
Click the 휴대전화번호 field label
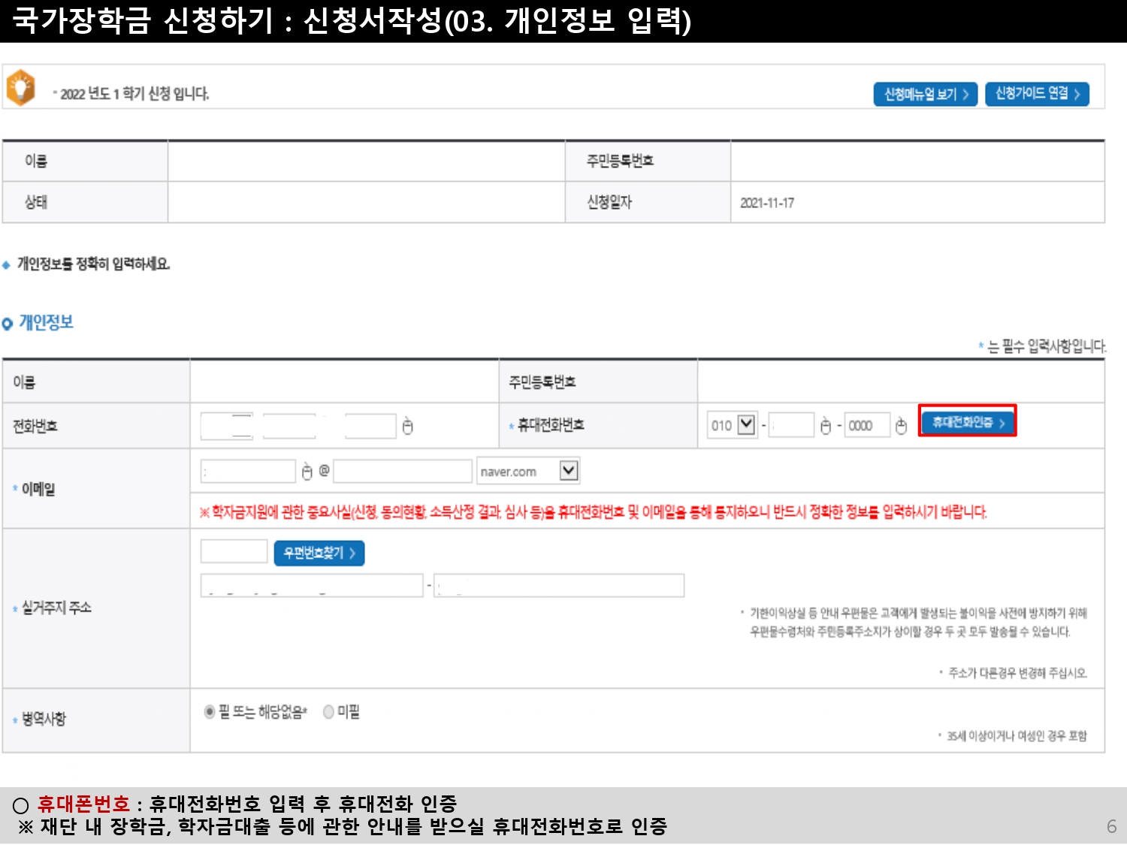coord(551,425)
